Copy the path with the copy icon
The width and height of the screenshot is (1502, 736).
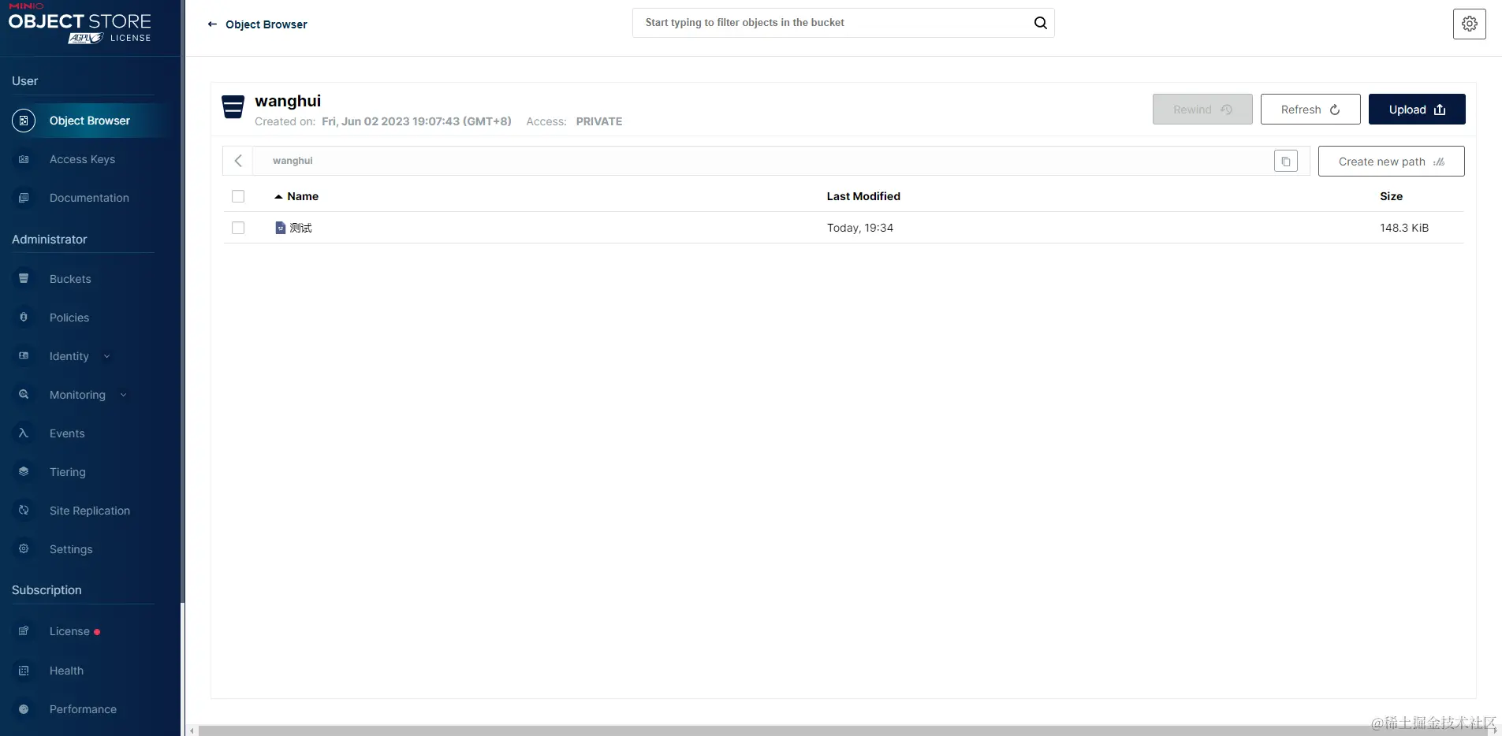[1286, 161]
